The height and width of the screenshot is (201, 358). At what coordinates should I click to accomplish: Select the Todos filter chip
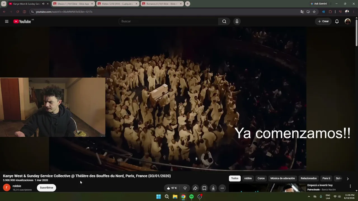click(235, 178)
